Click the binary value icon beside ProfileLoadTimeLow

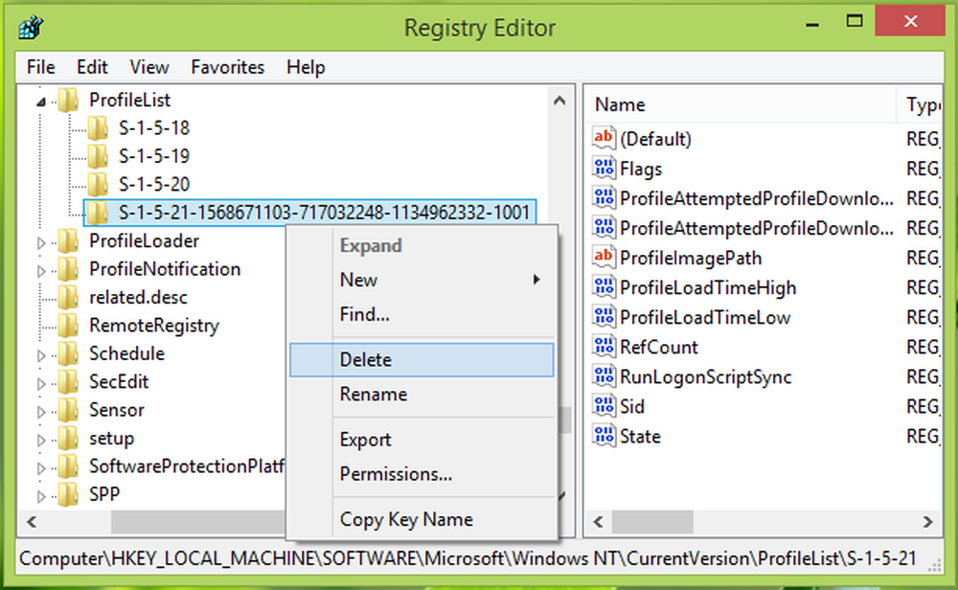[604, 317]
